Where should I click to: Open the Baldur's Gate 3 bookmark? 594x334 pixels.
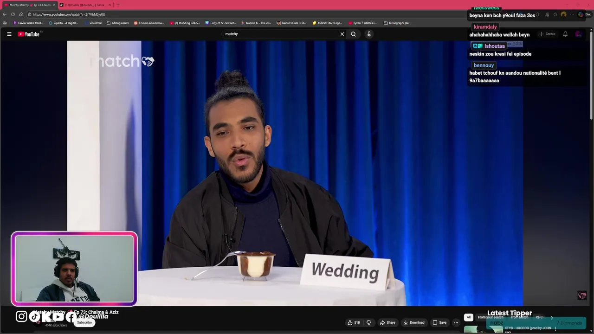click(292, 23)
